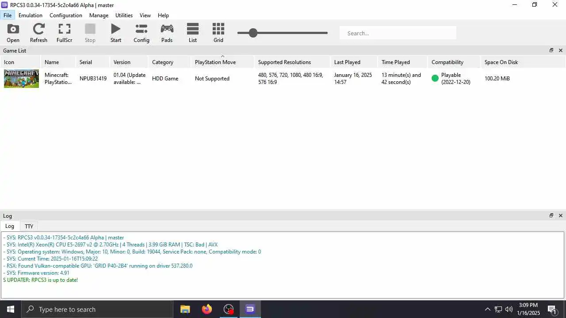
Task: Select the Log tab
Action: (9, 226)
